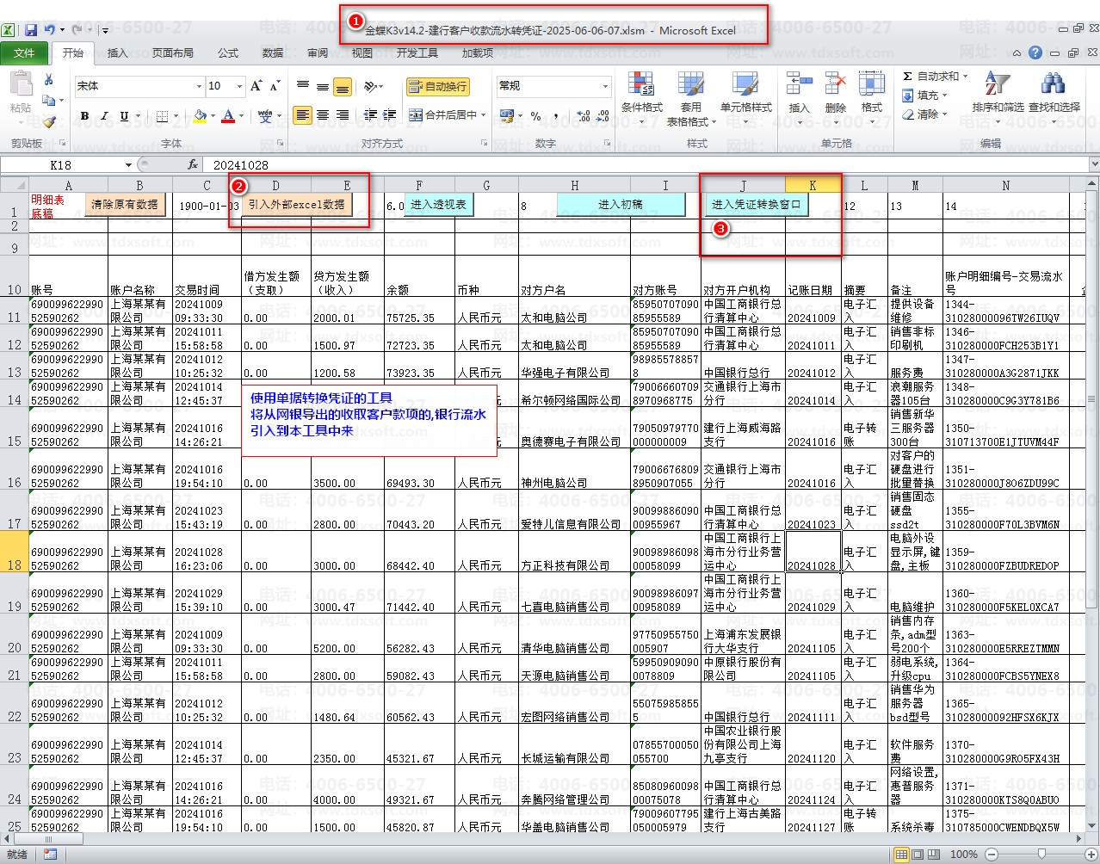Click the Format Painter brush icon

coord(49,121)
